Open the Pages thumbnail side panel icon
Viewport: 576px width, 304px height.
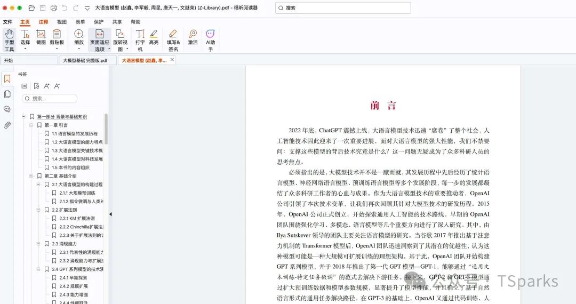pyautogui.click(x=7, y=94)
